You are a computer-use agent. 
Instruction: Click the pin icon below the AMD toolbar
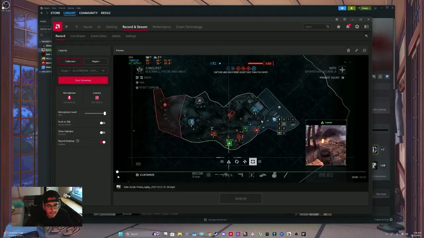tap(366, 36)
